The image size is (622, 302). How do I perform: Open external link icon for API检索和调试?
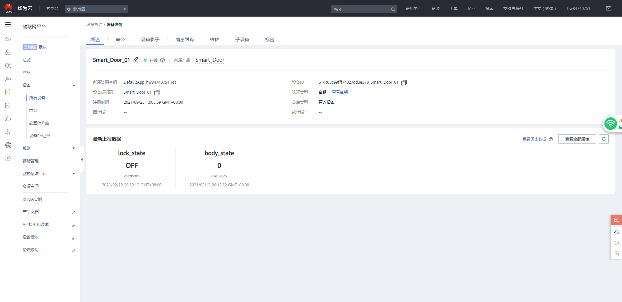click(x=74, y=225)
